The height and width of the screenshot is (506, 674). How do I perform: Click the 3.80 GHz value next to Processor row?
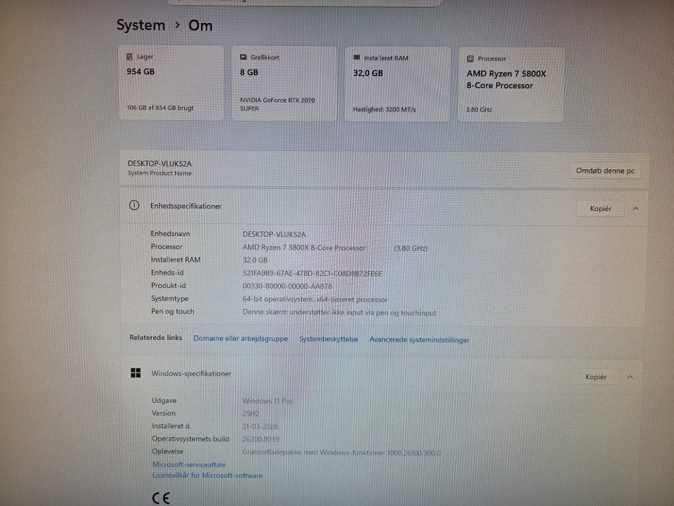[411, 248]
